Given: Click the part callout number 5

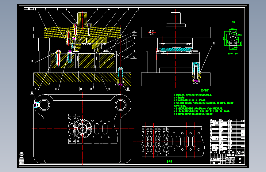Looking at the screenshot, I should coord(97,9).
